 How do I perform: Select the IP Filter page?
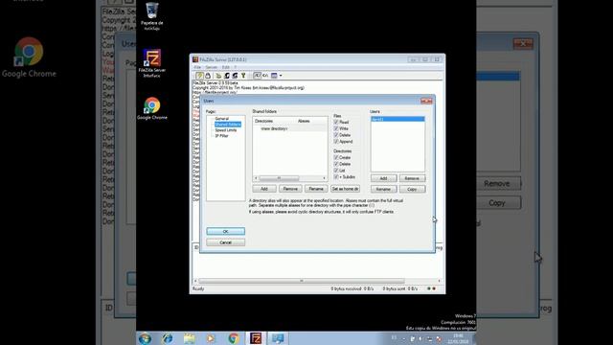tap(221, 136)
